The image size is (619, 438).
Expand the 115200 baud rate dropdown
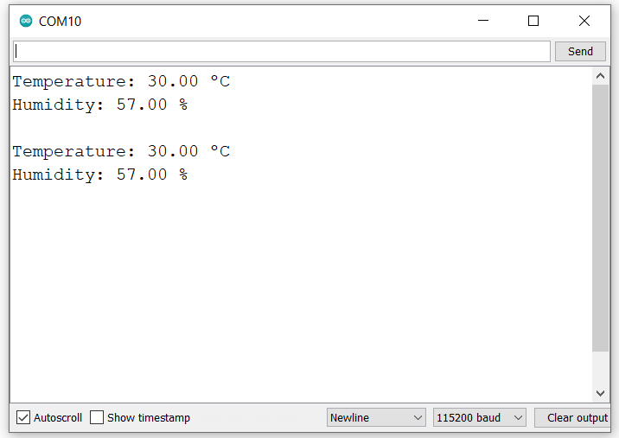pos(480,418)
